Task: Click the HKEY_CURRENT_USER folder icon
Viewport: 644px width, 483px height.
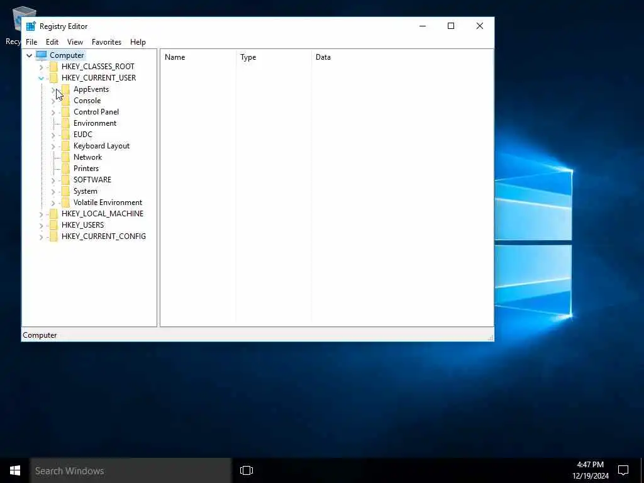Action: coord(53,77)
